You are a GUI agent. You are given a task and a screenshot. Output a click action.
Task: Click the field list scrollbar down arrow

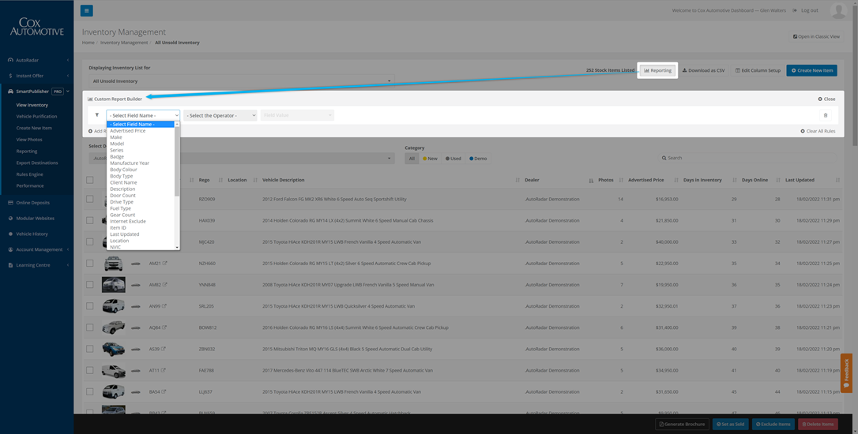tap(177, 248)
